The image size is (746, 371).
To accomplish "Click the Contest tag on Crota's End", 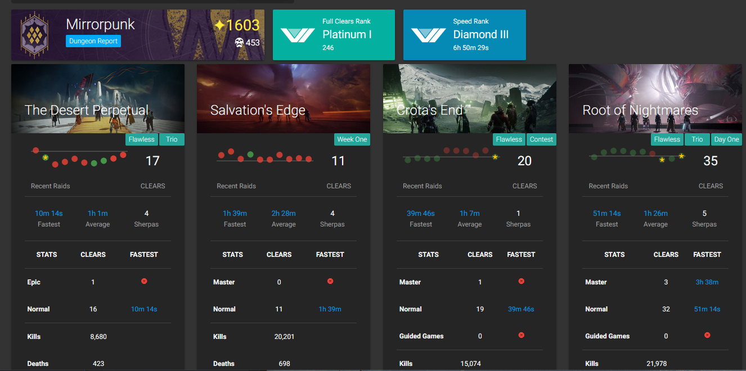I will pos(541,139).
